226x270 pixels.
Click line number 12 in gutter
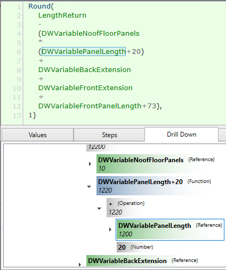(x=17, y=106)
